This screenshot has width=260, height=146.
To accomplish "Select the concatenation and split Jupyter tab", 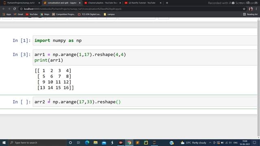I will [x=62, y=3].
